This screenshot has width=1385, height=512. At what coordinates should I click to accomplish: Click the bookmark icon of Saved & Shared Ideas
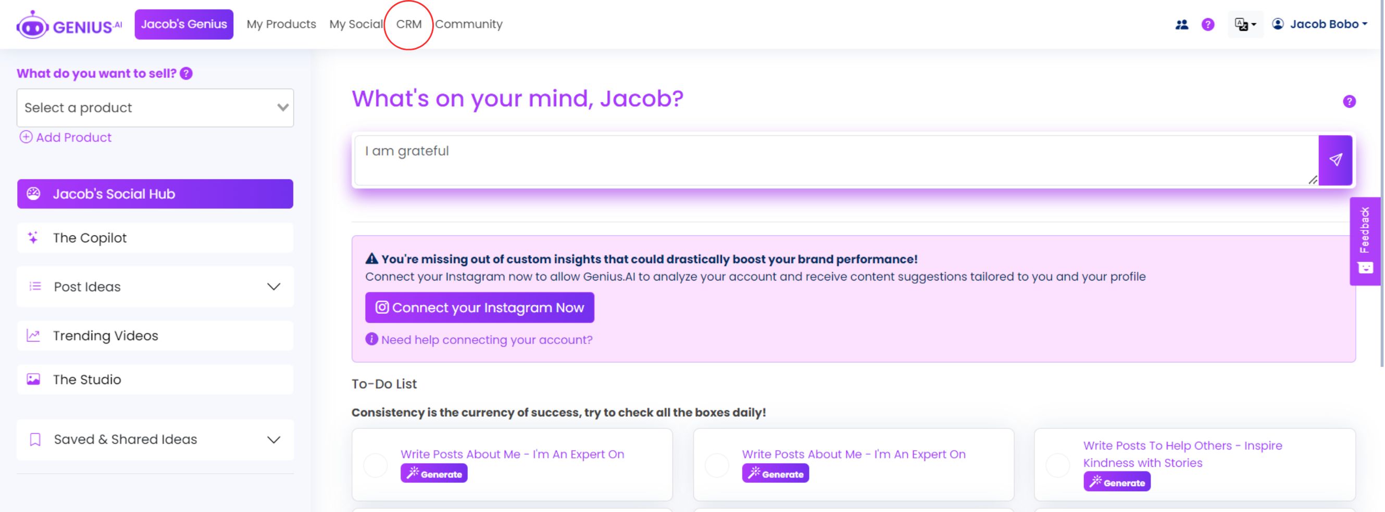pos(35,440)
